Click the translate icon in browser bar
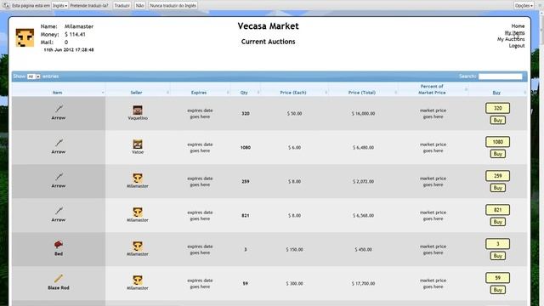This screenshot has height=306, width=544. [x=6, y=5]
